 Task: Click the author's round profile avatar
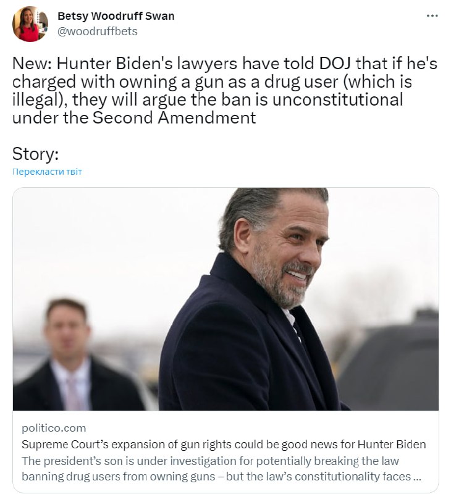[x=30, y=24]
